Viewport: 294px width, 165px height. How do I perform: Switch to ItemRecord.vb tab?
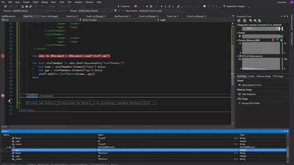(121, 16)
